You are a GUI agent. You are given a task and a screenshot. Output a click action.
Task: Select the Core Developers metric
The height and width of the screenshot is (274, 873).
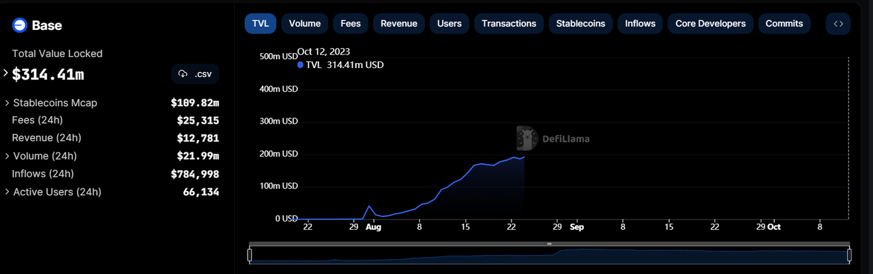coord(710,24)
